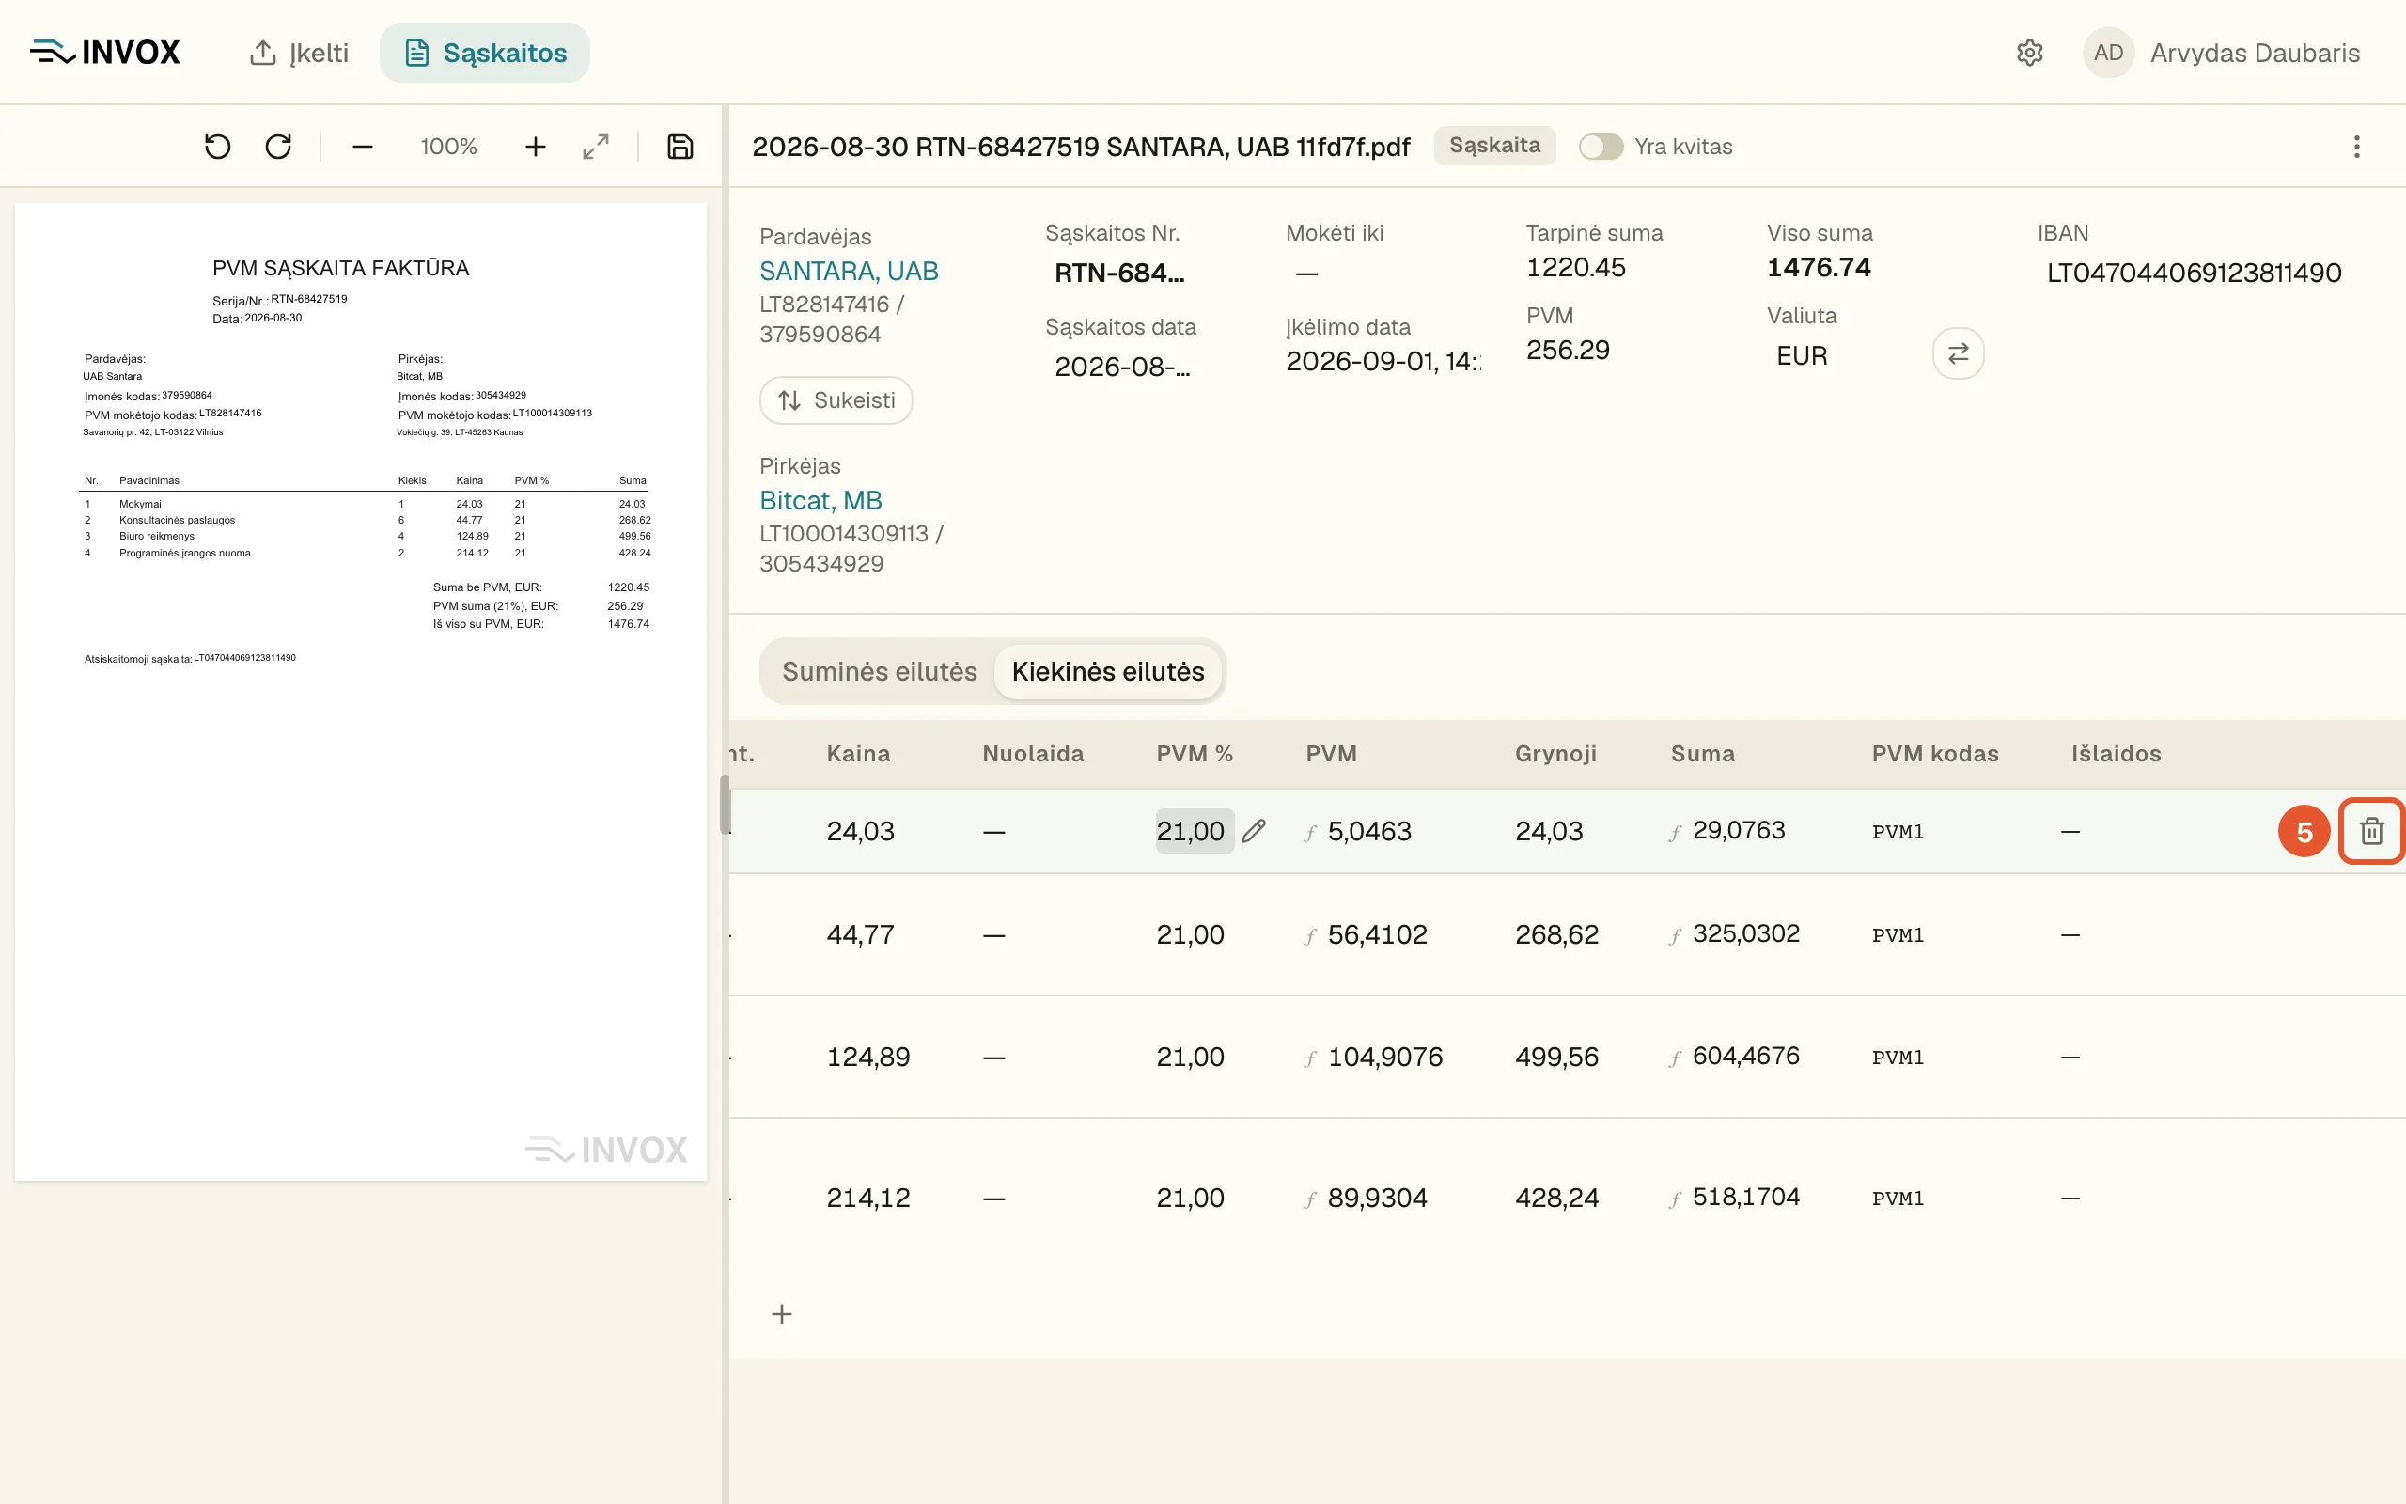2406x1504 pixels.
Task: Click the Grynoji column header
Action: pos(1556,754)
